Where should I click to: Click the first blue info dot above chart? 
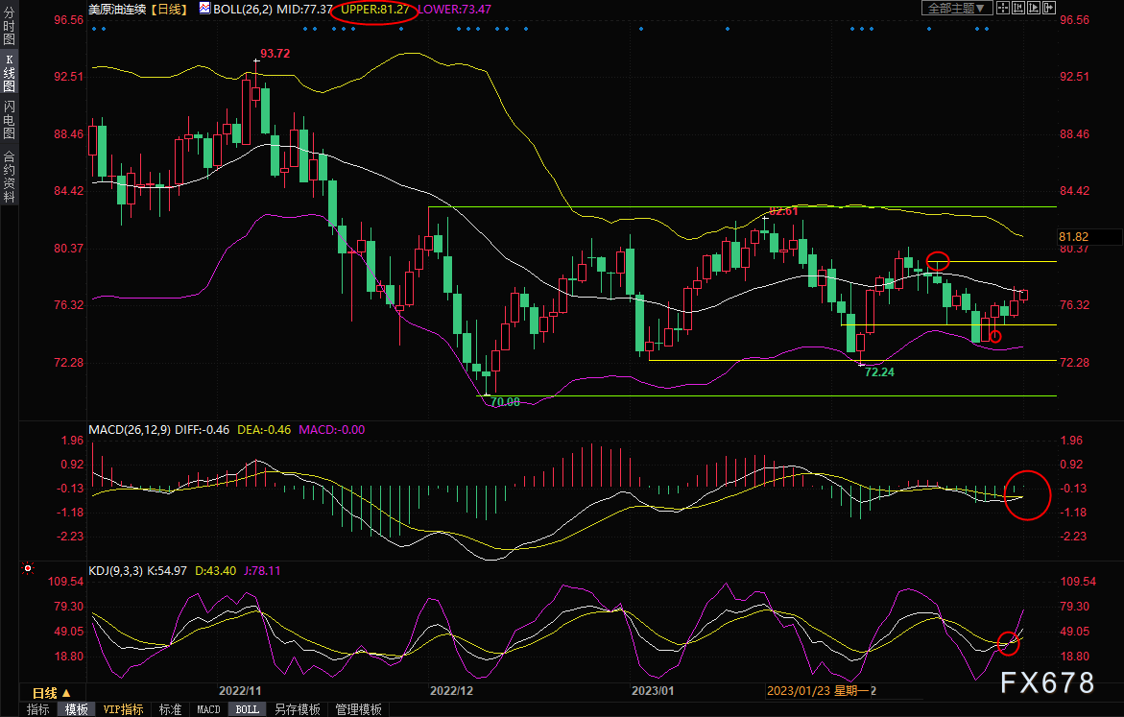pyautogui.click(x=95, y=29)
